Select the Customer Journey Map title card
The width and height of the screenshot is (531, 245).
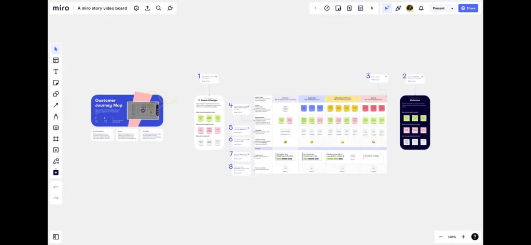click(127, 111)
